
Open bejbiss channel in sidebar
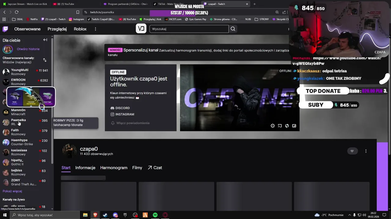[x=26, y=172]
